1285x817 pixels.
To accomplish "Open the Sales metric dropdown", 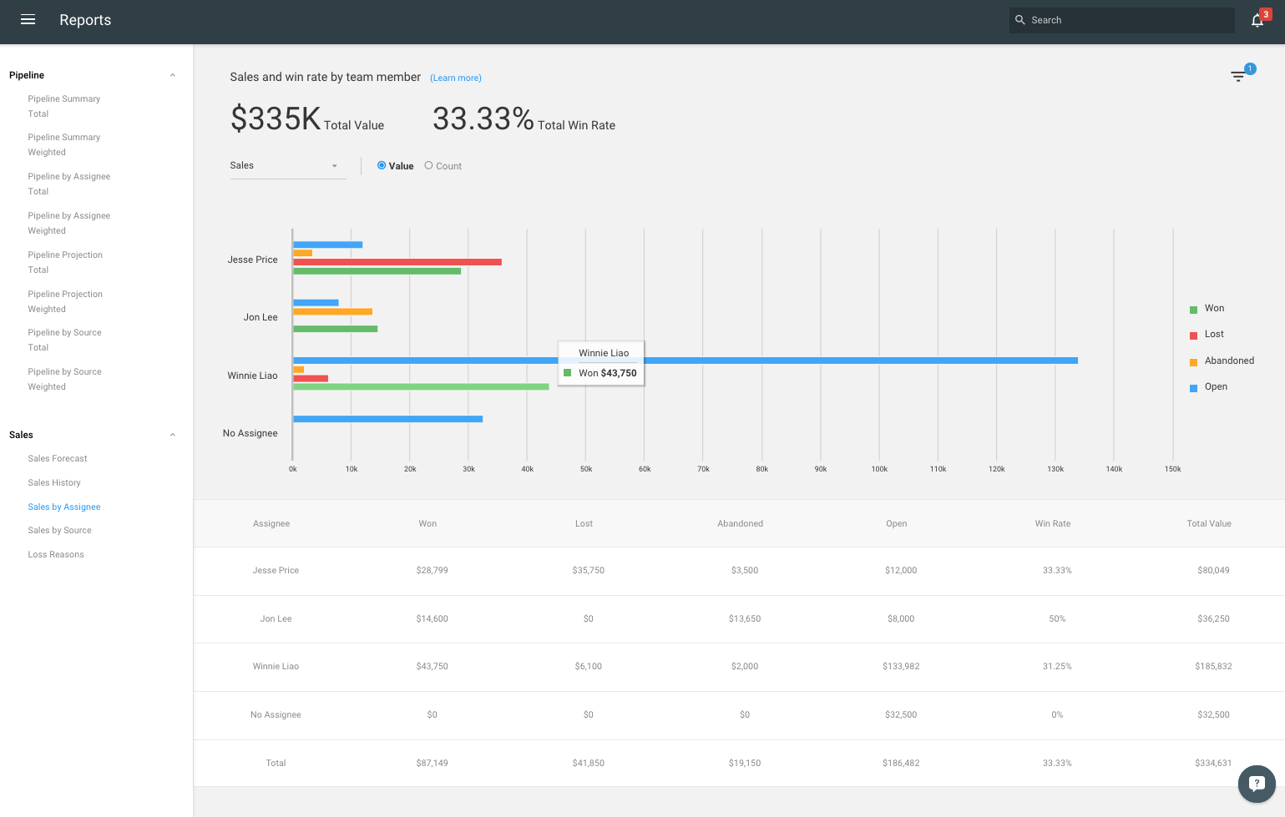I will 286,166.
